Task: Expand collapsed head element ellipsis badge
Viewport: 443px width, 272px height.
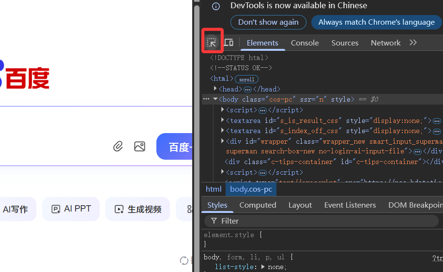Action: pyautogui.click(x=247, y=90)
